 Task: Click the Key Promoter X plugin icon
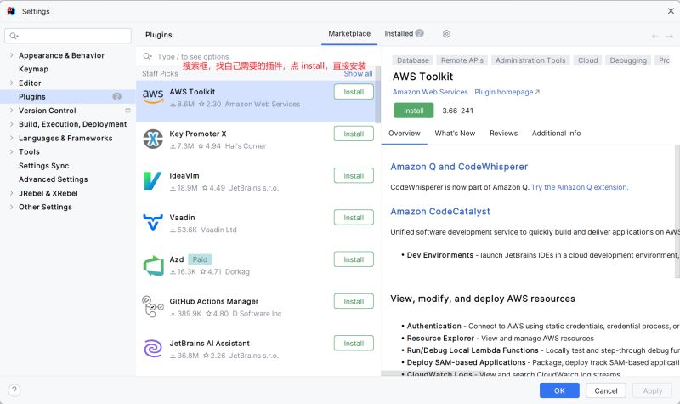click(x=153, y=139)
